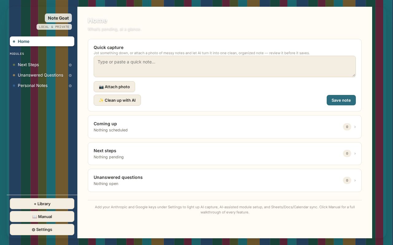Image resolution: width=393 pixels, height=245 pixels.
Task: Click the camera Attach photo button
Action: (114, 87)
